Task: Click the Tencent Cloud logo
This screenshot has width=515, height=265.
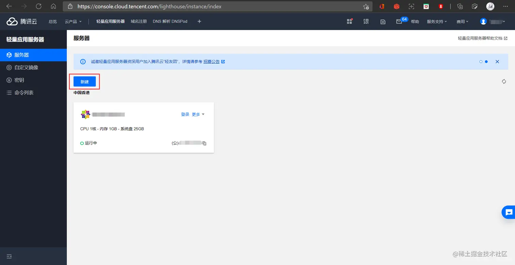Action: coord(22,21)
